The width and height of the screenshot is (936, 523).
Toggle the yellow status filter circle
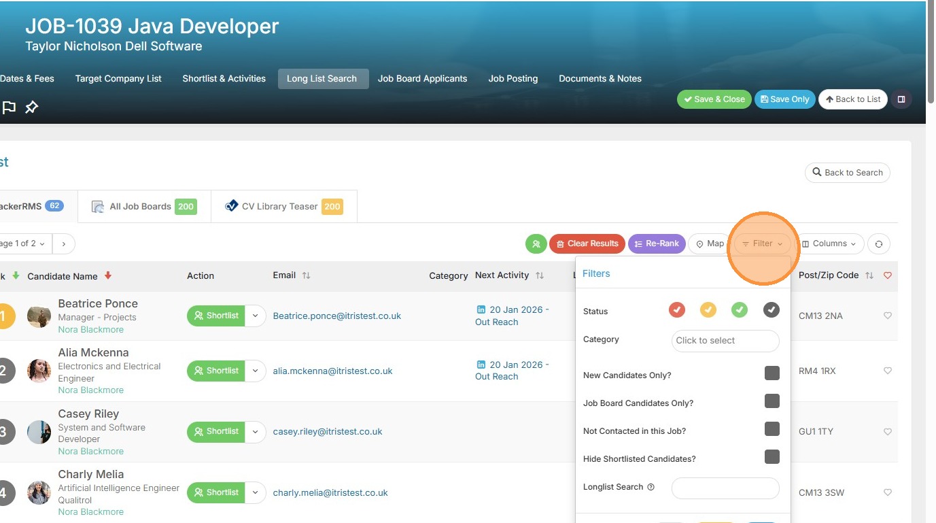click(x=708, y=310)
